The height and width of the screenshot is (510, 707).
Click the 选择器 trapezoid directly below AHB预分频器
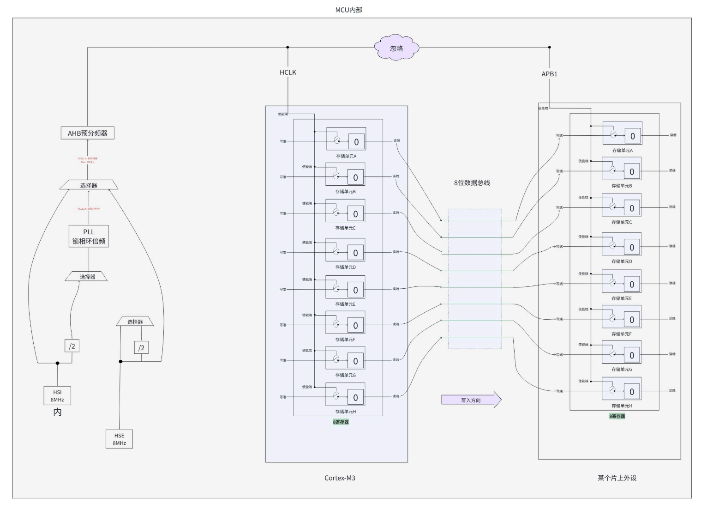tap(89, 185)
